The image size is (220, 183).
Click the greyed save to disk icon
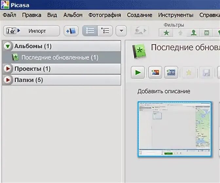(206, 73)
